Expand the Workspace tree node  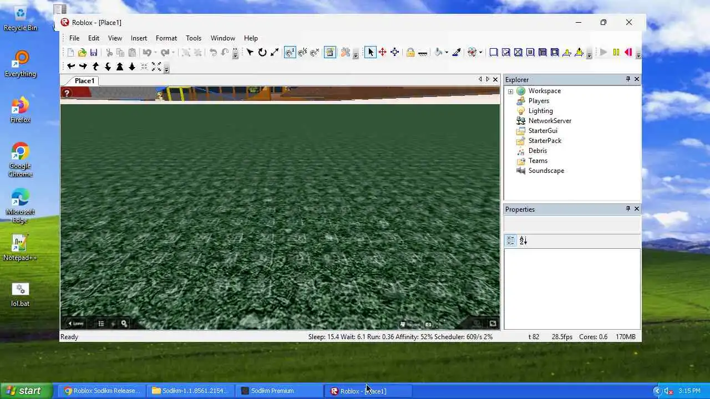coord(510,91)
